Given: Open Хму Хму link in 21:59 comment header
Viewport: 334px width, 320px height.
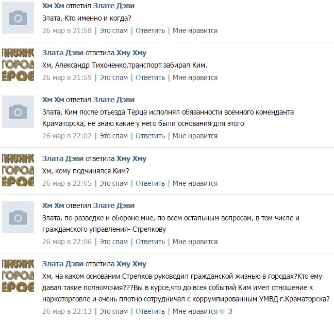Looking at the screenshot, I should point(131,53).
